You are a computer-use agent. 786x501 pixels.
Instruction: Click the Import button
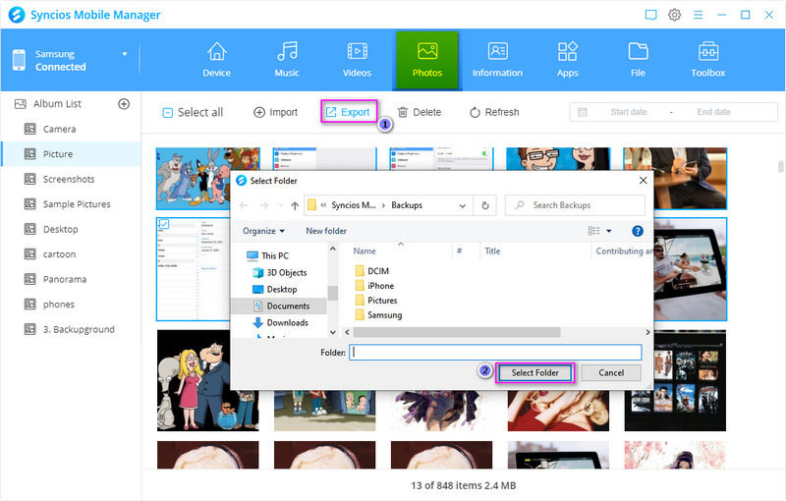(276, 112)
